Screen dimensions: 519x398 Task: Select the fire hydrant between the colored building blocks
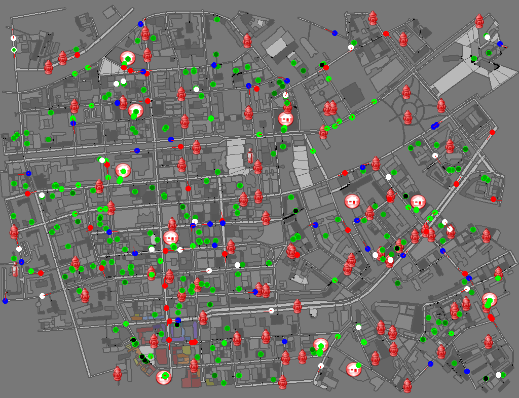pyautogui.click(x=154, y=341)
